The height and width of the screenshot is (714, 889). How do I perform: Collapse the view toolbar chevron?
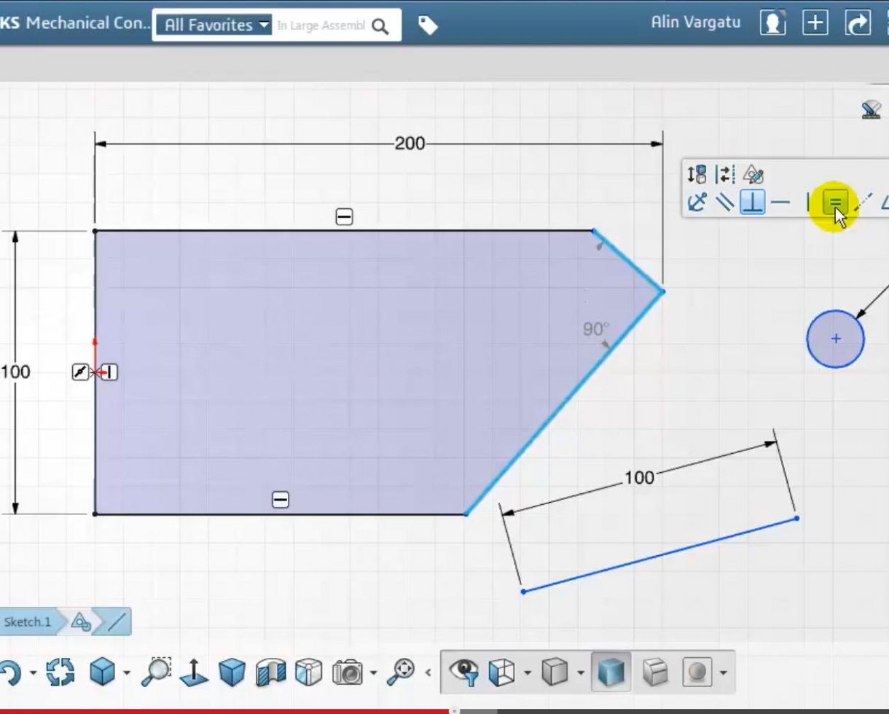point(428,672)
